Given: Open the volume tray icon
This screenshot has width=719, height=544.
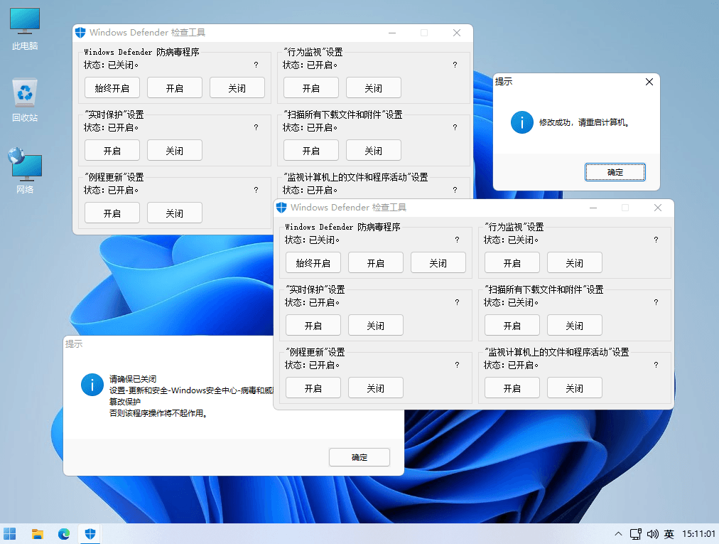Looking at the screenshot, I should click(652, 534).
